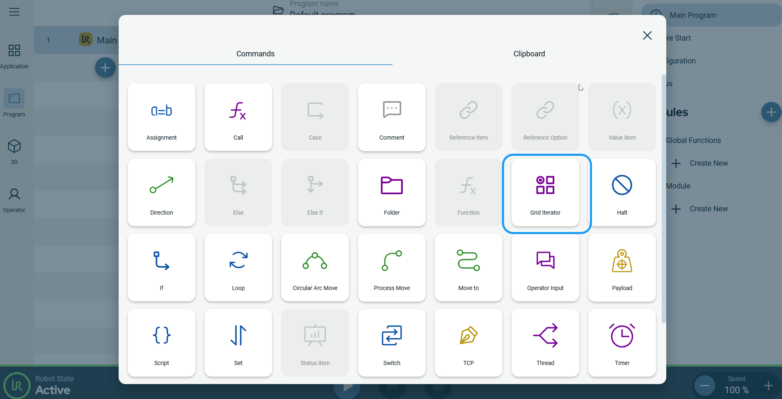Go to the Operator view in sidebar
782x399 pixels.
(14, 200)
